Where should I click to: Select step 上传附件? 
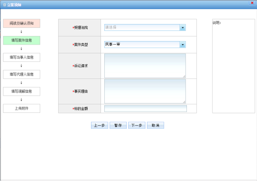(x=21, y=109)
